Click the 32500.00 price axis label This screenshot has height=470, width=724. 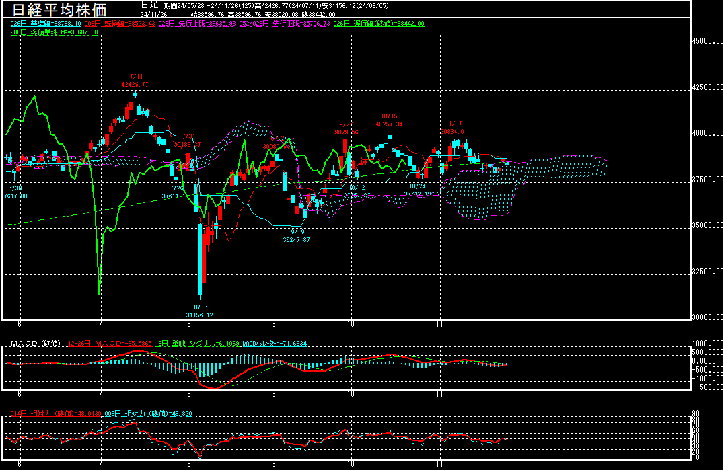pyautogui.click(x=708, y=272)
